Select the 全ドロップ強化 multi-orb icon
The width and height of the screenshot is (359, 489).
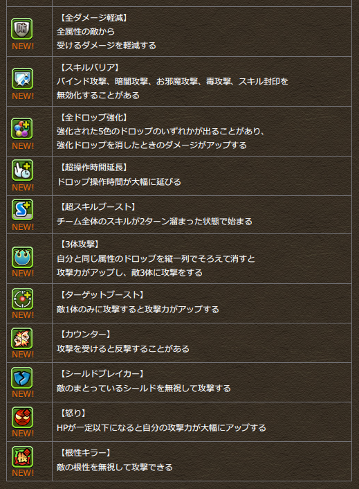(22, 129)
